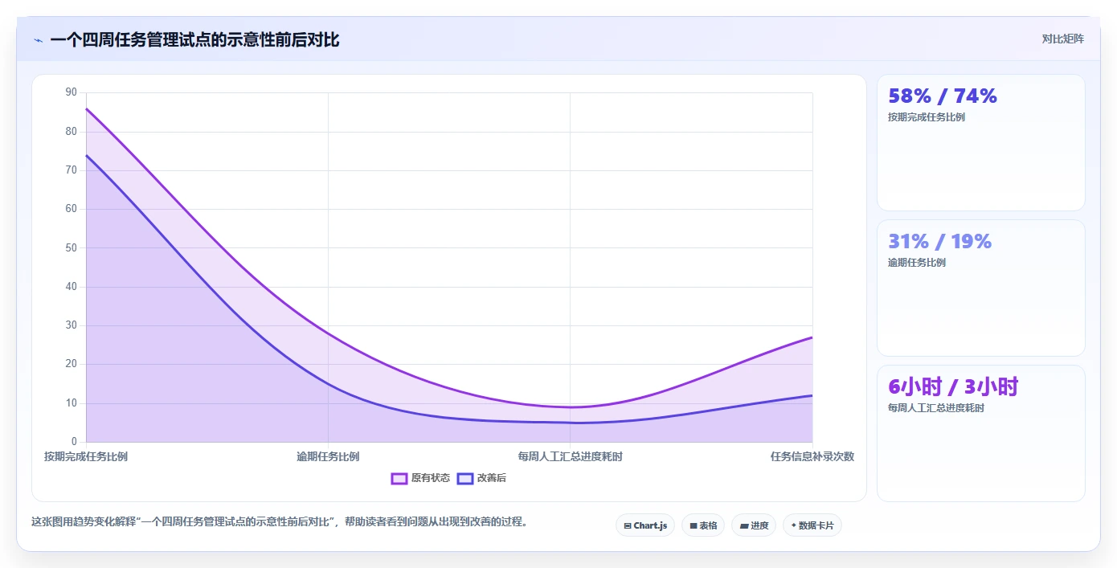Select the 表格 chip
Screen dimensions: 1117x568
[703, 525]
